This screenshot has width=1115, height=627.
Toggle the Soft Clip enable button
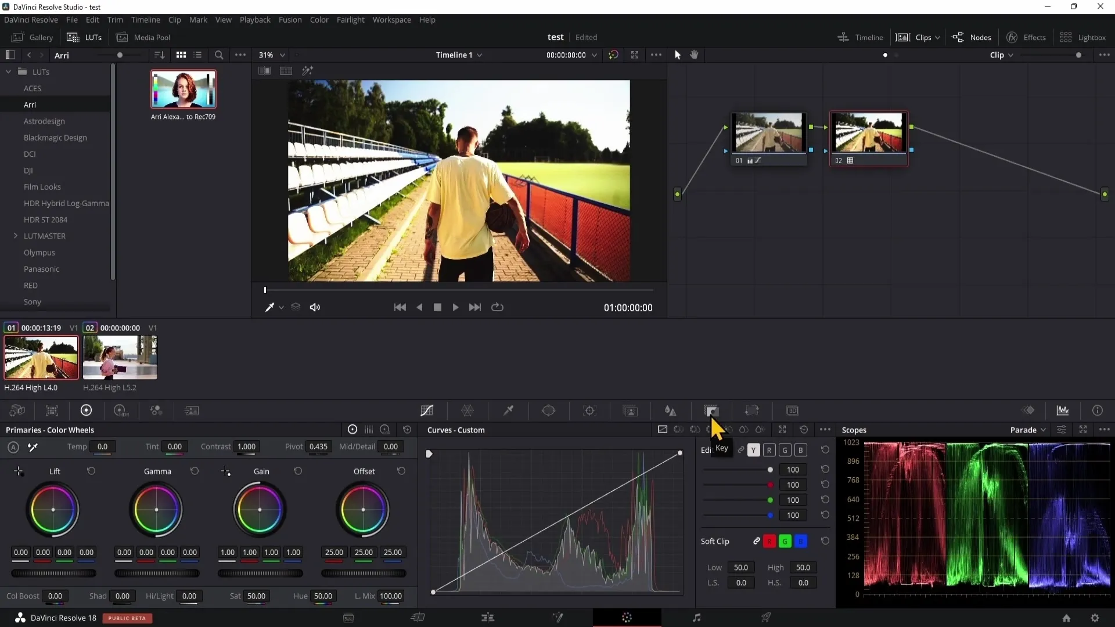click(757, 541)
